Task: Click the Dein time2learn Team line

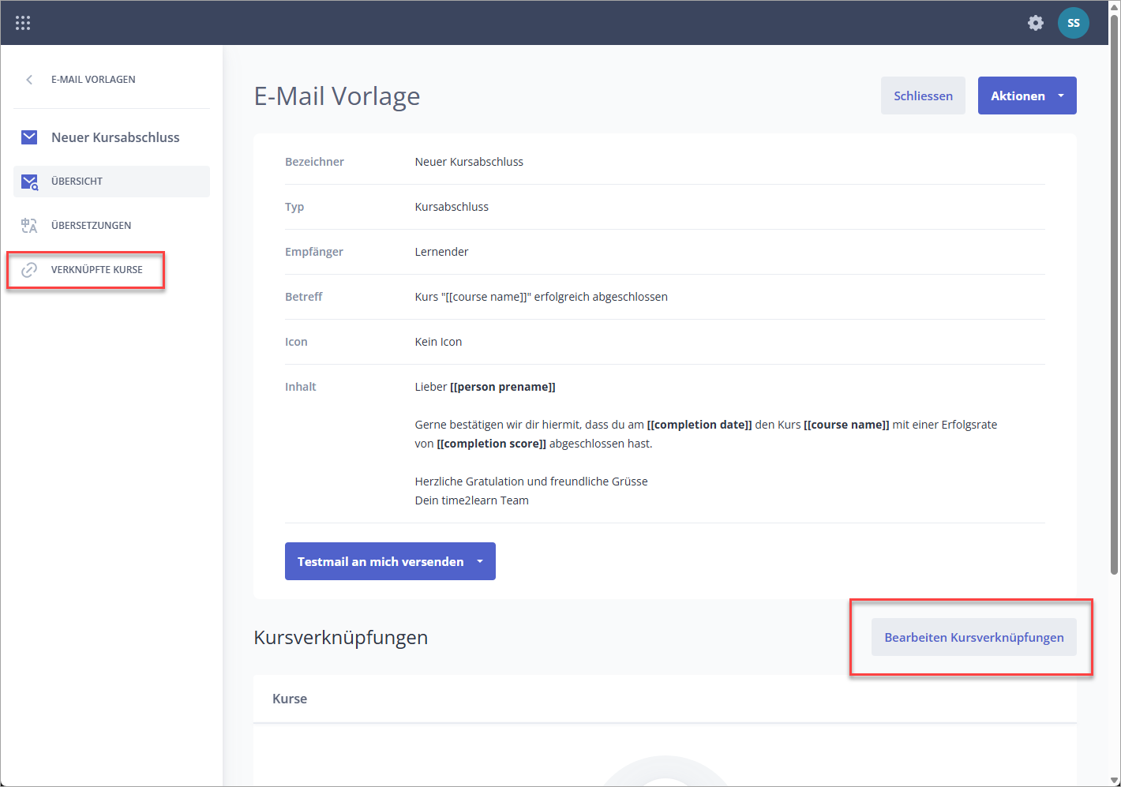Action: [x=471, y=500]
